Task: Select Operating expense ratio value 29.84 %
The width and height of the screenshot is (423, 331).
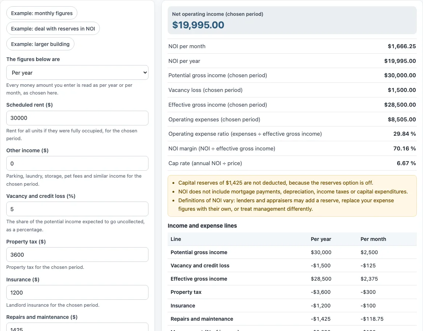Action: 404,134
